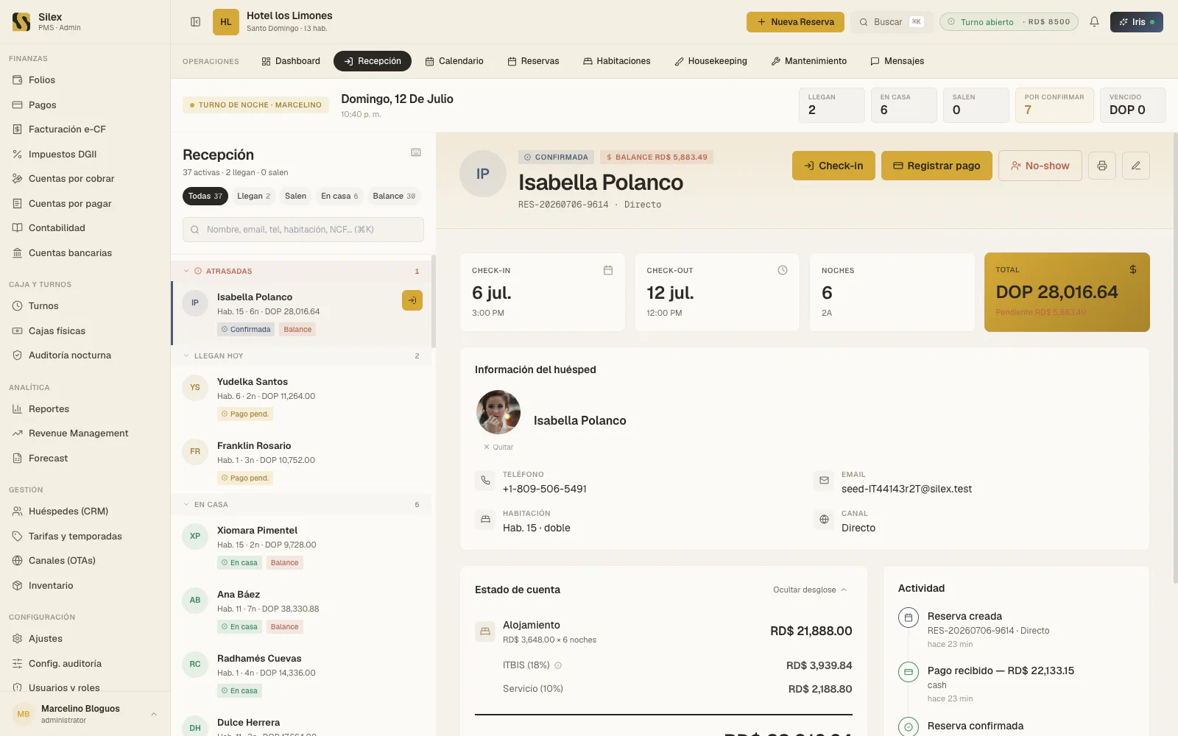Click the check-in calendar icon
This screenshot has height=736, width=1178.
(608, 270)
